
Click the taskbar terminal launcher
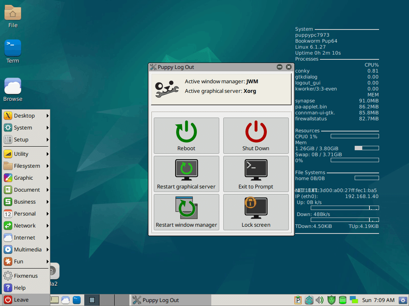[77, 300]
